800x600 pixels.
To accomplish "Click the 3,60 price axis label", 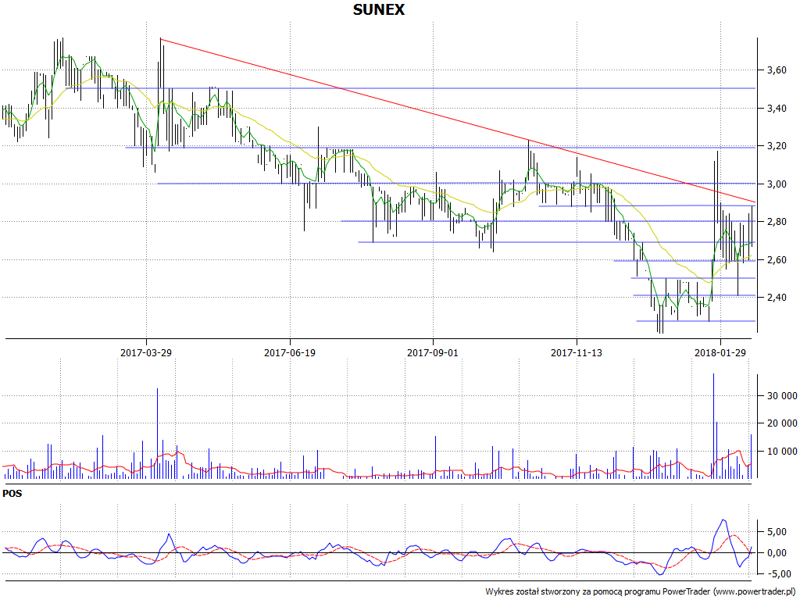I will 776,70.
